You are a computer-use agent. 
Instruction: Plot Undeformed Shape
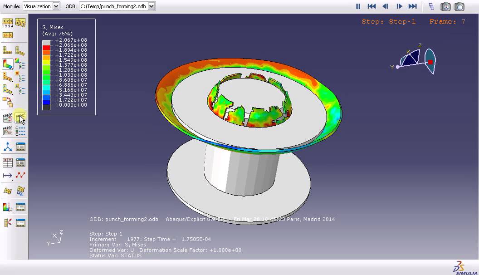(7, 50)
